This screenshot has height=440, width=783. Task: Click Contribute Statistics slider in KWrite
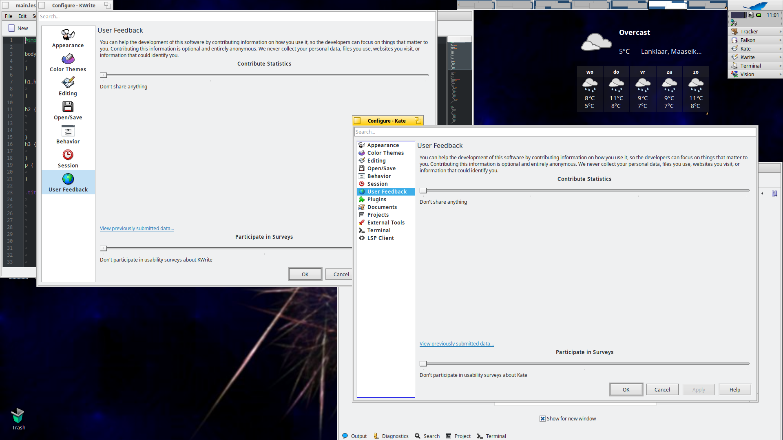pos(264,75)
